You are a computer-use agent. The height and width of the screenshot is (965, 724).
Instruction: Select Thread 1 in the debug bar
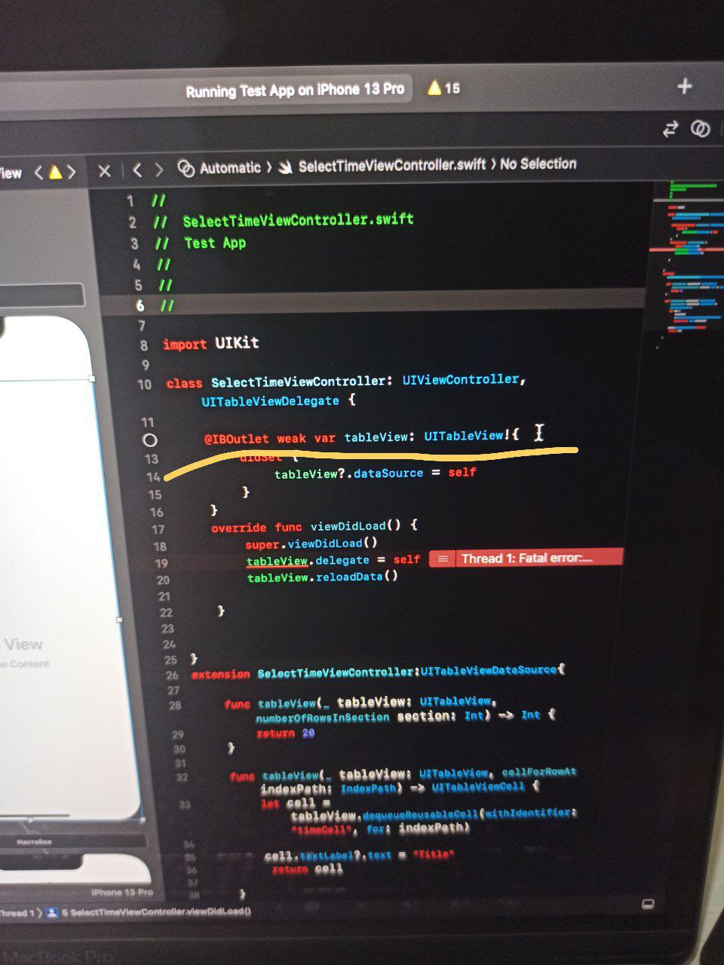coord(17,912)
